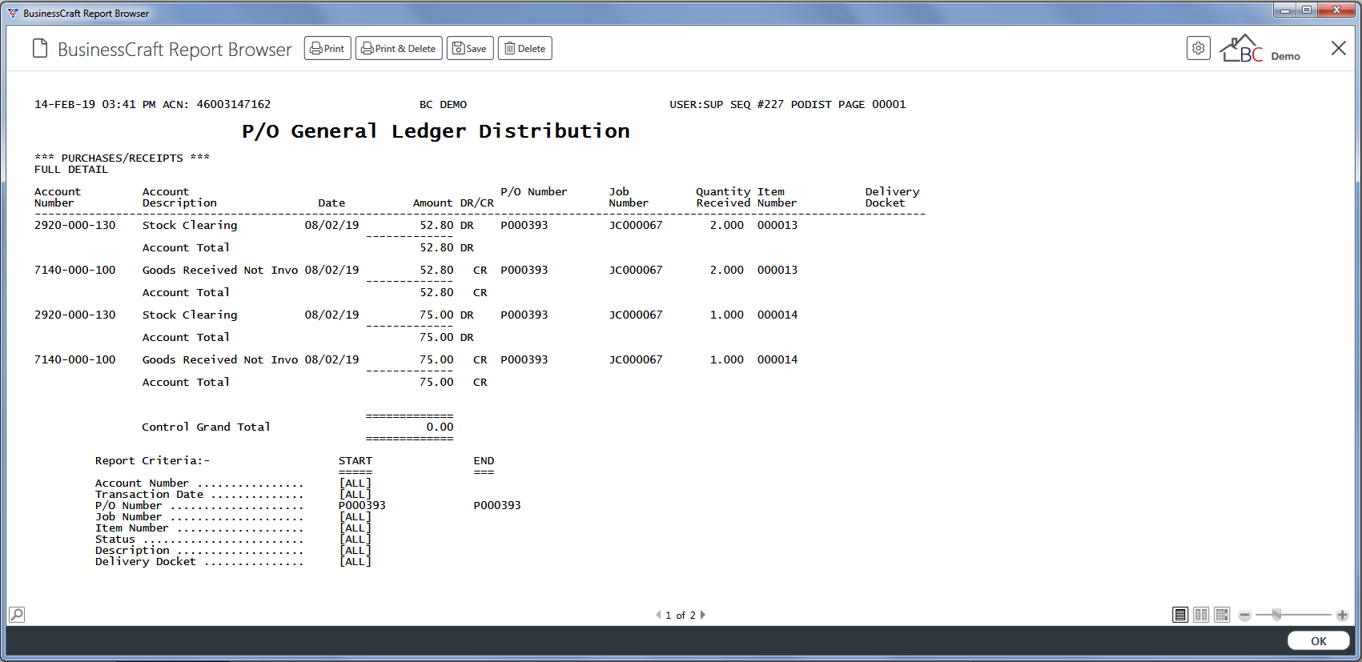Viewport: 1362px width, 662px height.
Task: Click the first '7140-000-100' account number
Action: click(75, 271)
